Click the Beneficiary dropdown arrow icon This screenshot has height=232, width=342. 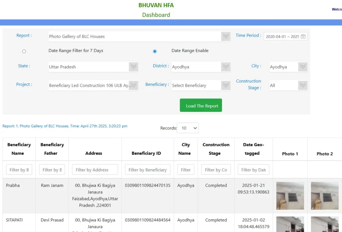[226, 85]
